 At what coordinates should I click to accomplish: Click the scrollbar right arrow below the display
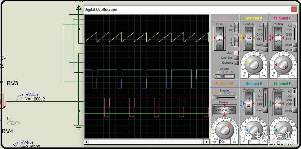(207, 142)
